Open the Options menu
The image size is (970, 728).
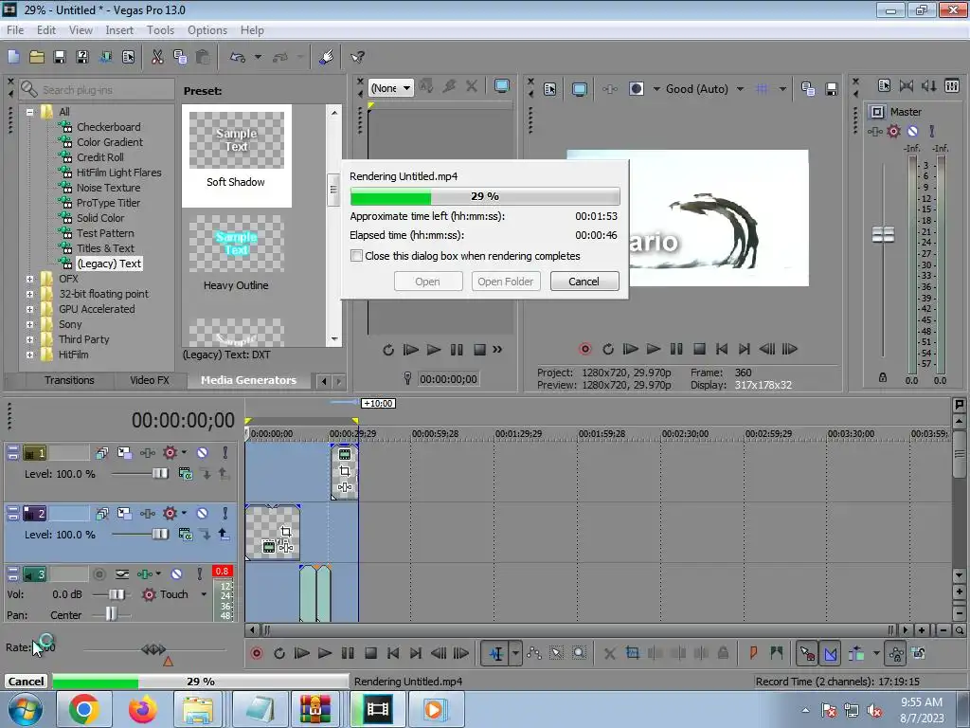[207, 30]
